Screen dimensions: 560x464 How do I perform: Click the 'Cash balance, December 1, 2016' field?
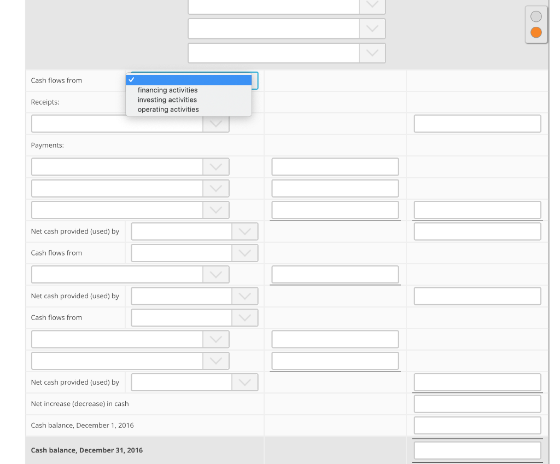tap(477, 425)
